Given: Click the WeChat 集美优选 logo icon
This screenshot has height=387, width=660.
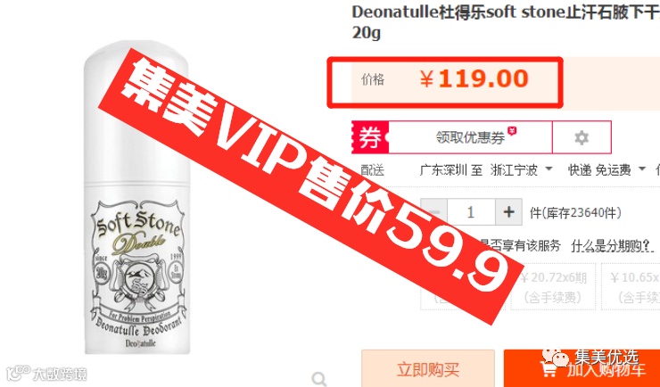Looking at the screenshot, I should tap(555, 358).
